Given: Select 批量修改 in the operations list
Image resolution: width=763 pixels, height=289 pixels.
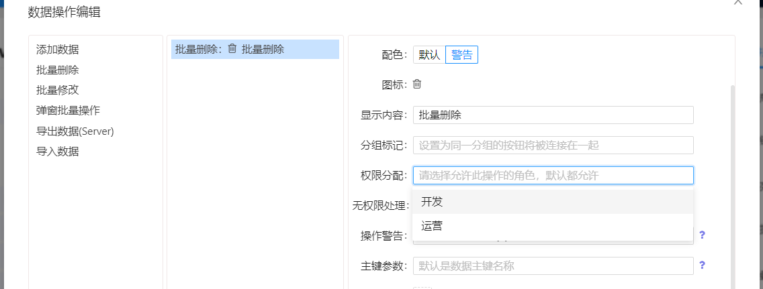Looking at the screenshot, I should point(57,90).
